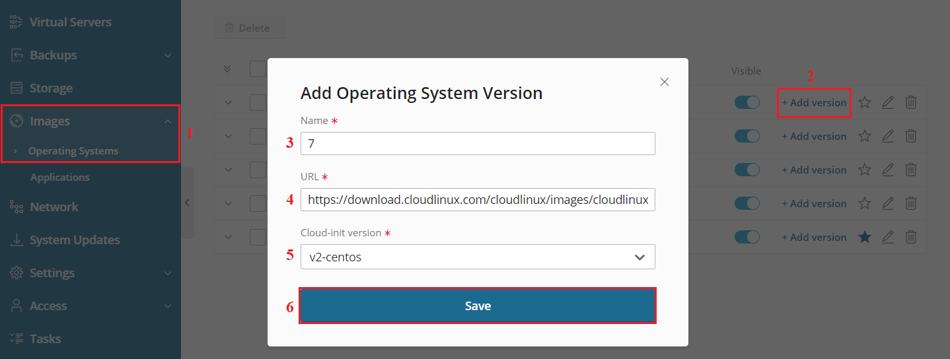The height and width of the screenshot is (359, 950).
Task: Open the Applications submenu item
Action: 60,177
